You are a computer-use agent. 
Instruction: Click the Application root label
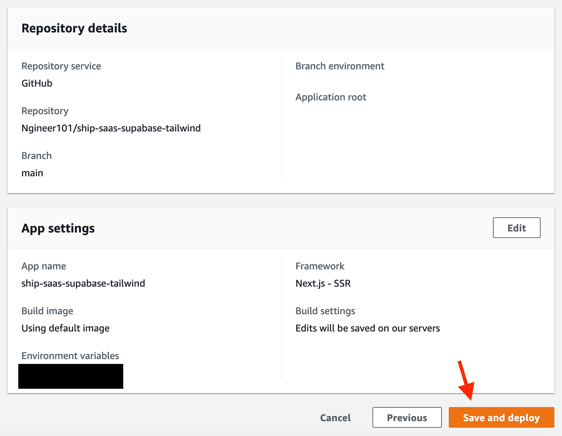pyautogui.click(x=331, y=97)
